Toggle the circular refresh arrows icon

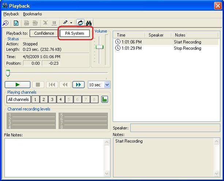tap(80, 23)
